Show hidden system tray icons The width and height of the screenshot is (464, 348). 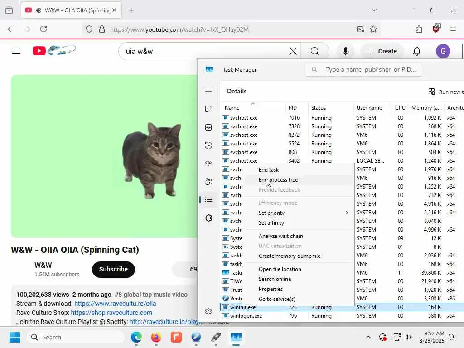(x=368, y=337)
